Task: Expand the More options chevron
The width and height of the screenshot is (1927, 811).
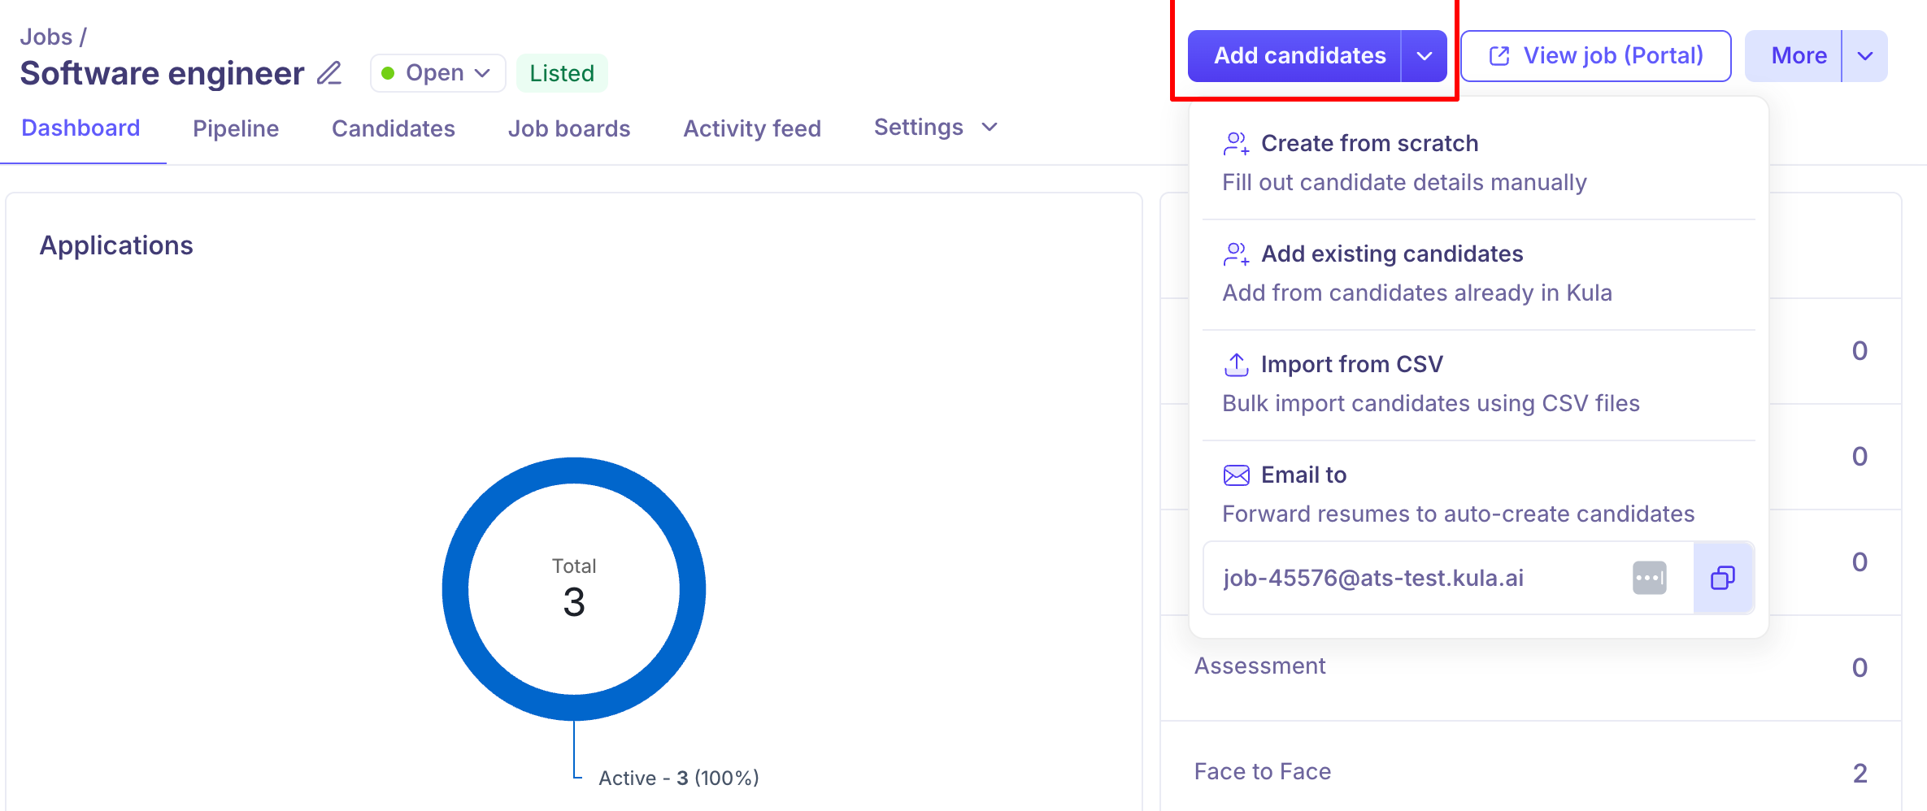Action: click(x=1865, y=56)
